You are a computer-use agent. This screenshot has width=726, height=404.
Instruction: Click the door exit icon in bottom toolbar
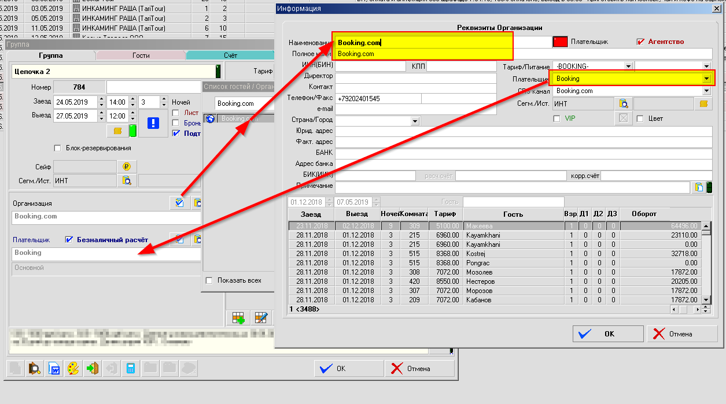[92, 368]
